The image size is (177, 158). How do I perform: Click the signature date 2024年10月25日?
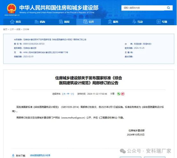(136, 135)
